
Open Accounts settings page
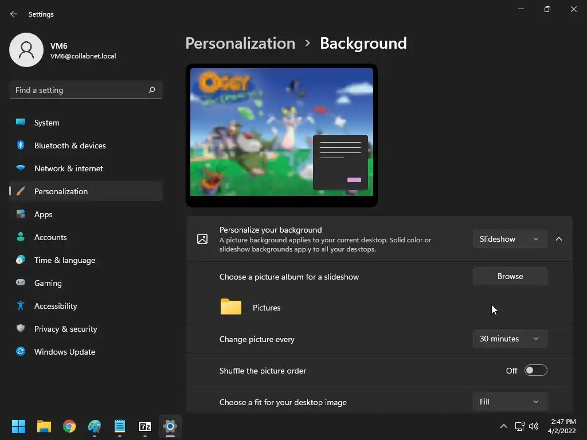(86, 237)
